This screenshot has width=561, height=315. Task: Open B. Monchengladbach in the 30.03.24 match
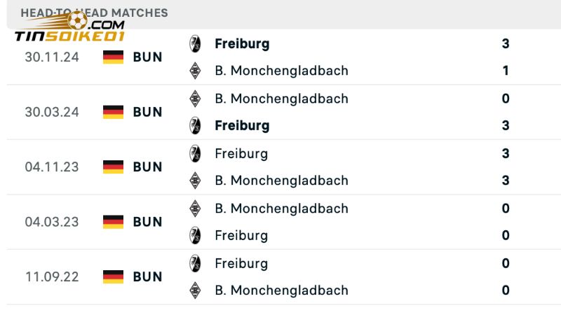pyautogui.click(x=281, y=99)
